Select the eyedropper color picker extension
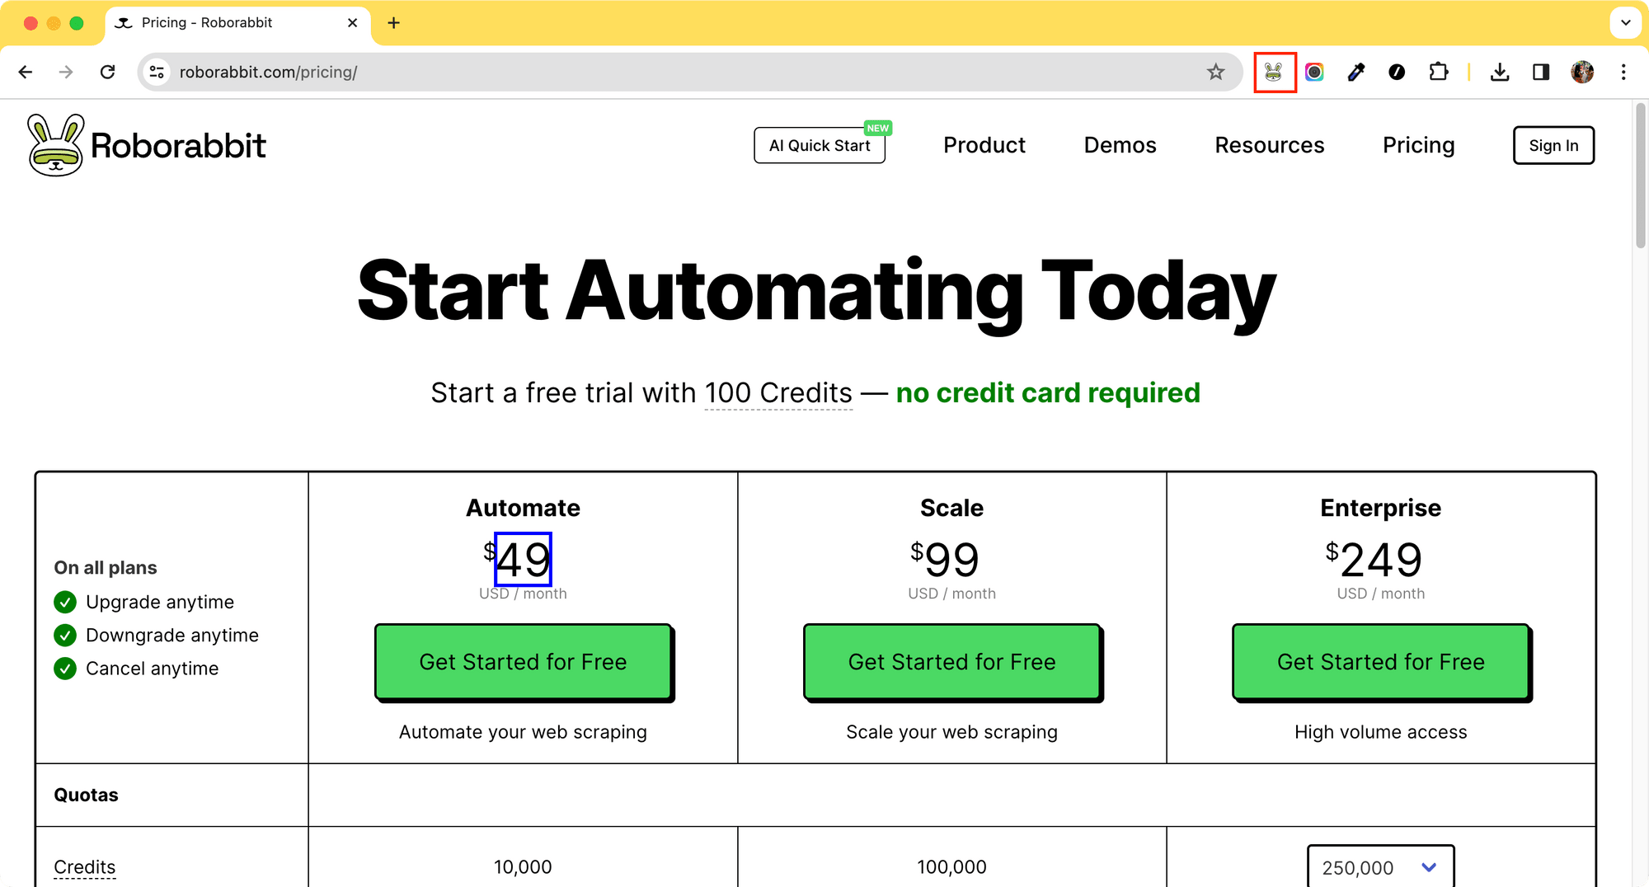 point(1355,72)
